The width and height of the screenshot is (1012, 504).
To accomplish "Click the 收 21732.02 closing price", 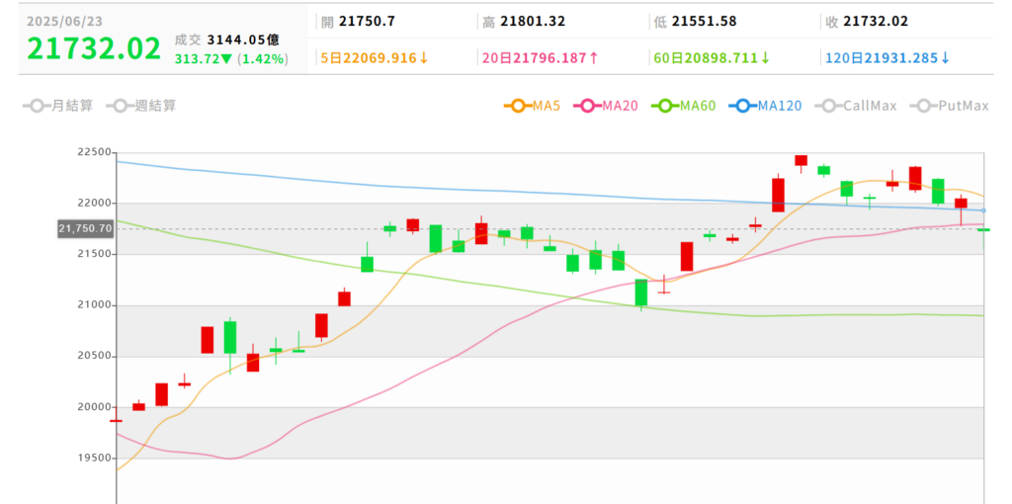I will [x=867, y=22].
